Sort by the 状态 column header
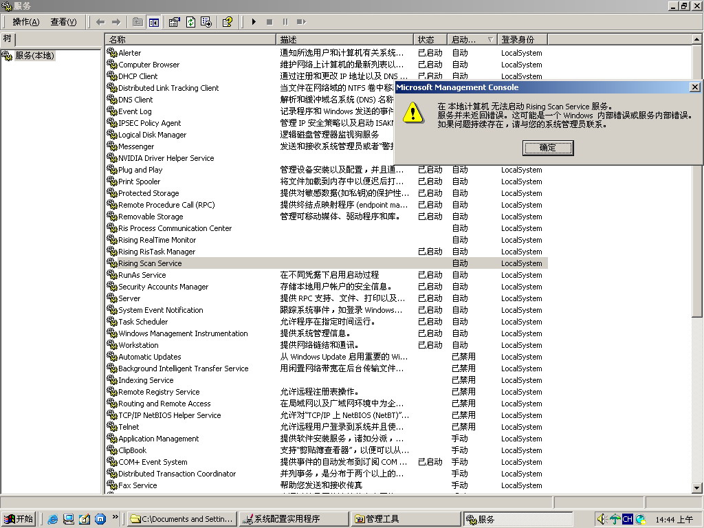This screenshot has height=528, width=704. [x=430, y=39]
